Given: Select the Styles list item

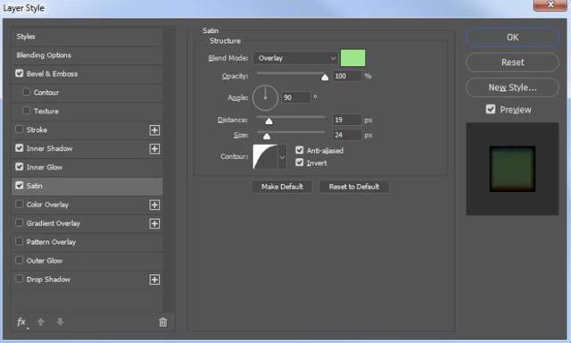Looking at the screenshot, I should (87, 37).
